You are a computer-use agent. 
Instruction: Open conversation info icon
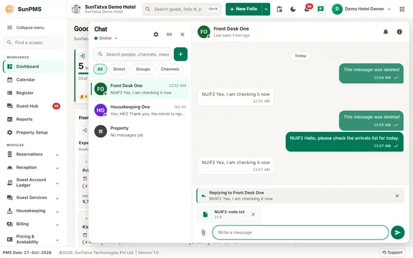(399, 32)
